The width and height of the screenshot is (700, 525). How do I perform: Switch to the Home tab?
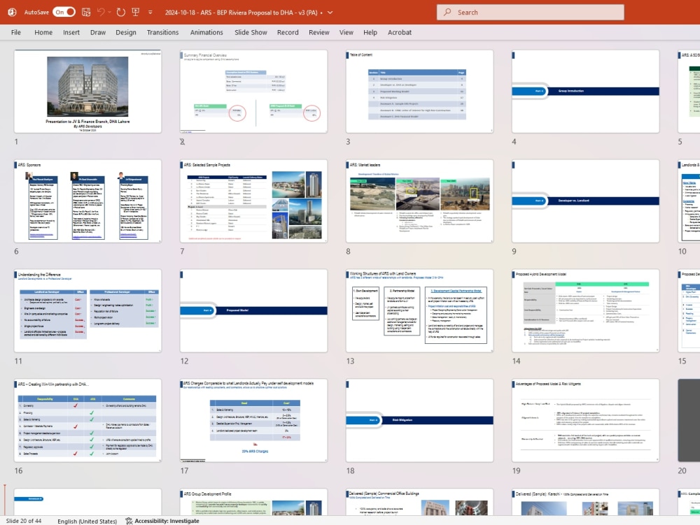[x=43, y=33]
